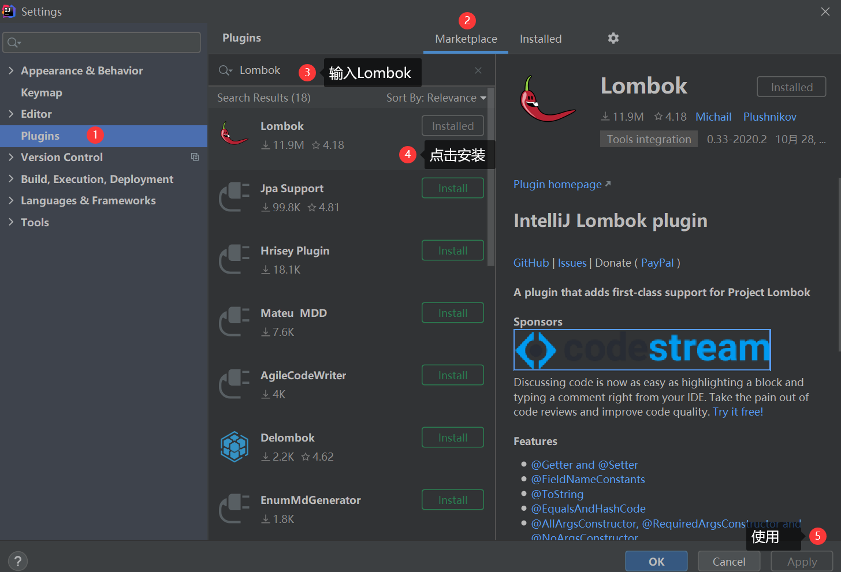The width and height of the screenshot is (841, 572).
Task: Open the Sort By Relevance dropdown
Action: [436, 98]
